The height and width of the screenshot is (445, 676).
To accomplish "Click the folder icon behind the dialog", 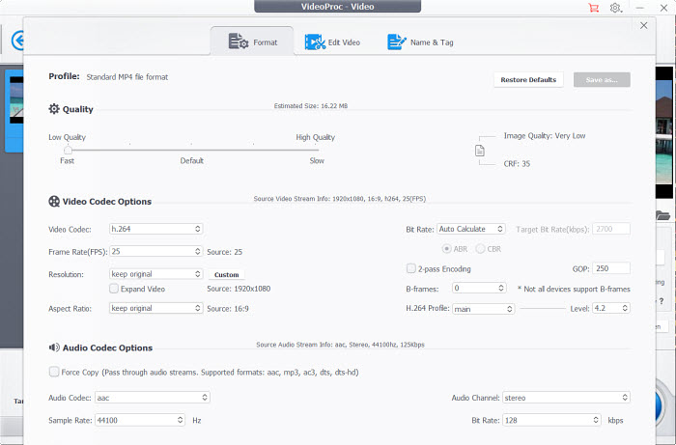I will [662, 215].
